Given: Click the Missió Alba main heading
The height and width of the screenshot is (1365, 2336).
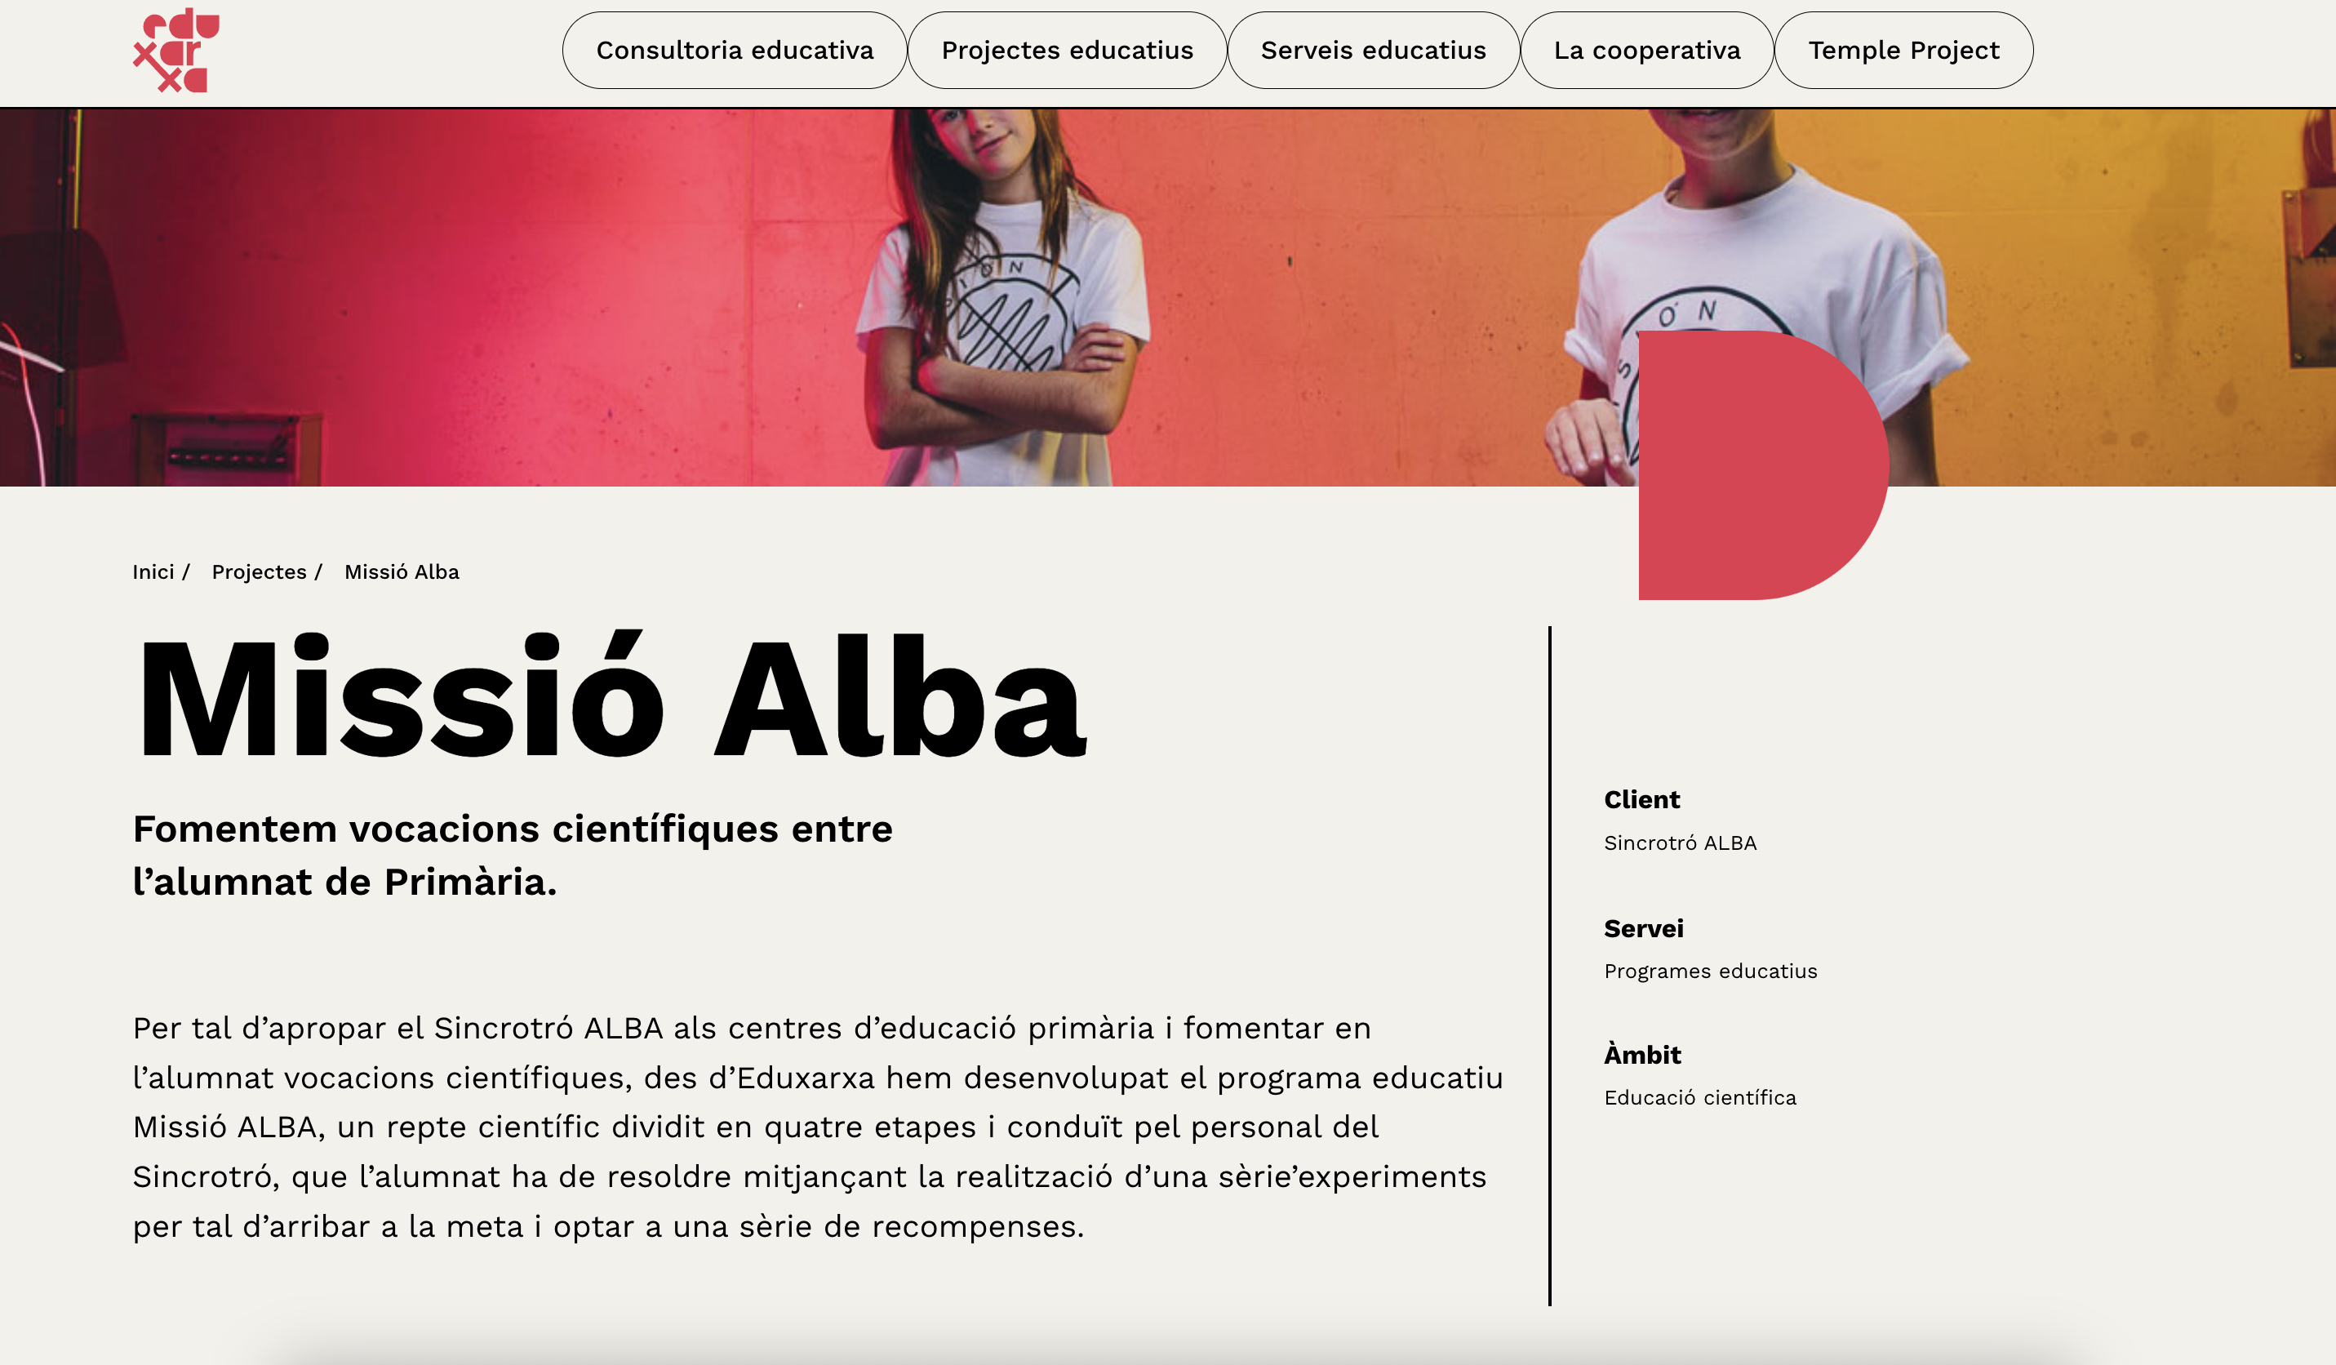Looking at the screenshot, I should [611, 696].
